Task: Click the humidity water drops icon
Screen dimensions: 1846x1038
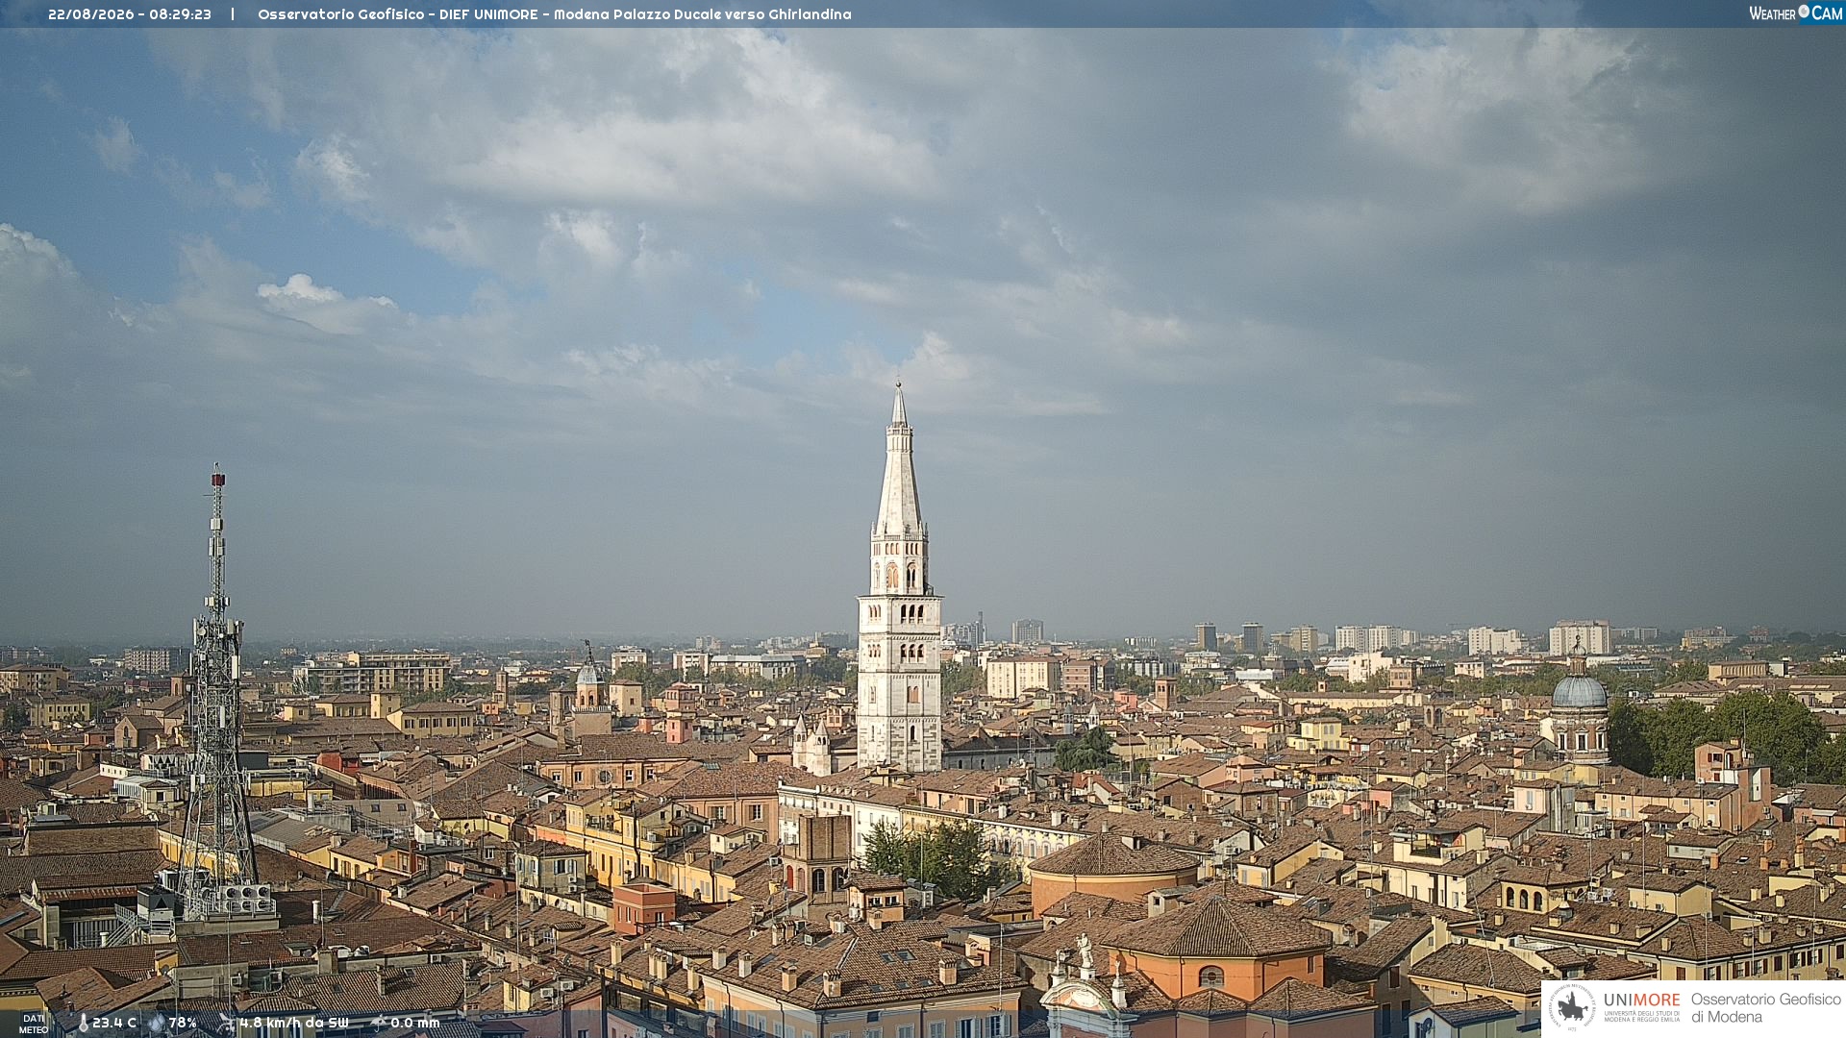Action: [156, 1023]
